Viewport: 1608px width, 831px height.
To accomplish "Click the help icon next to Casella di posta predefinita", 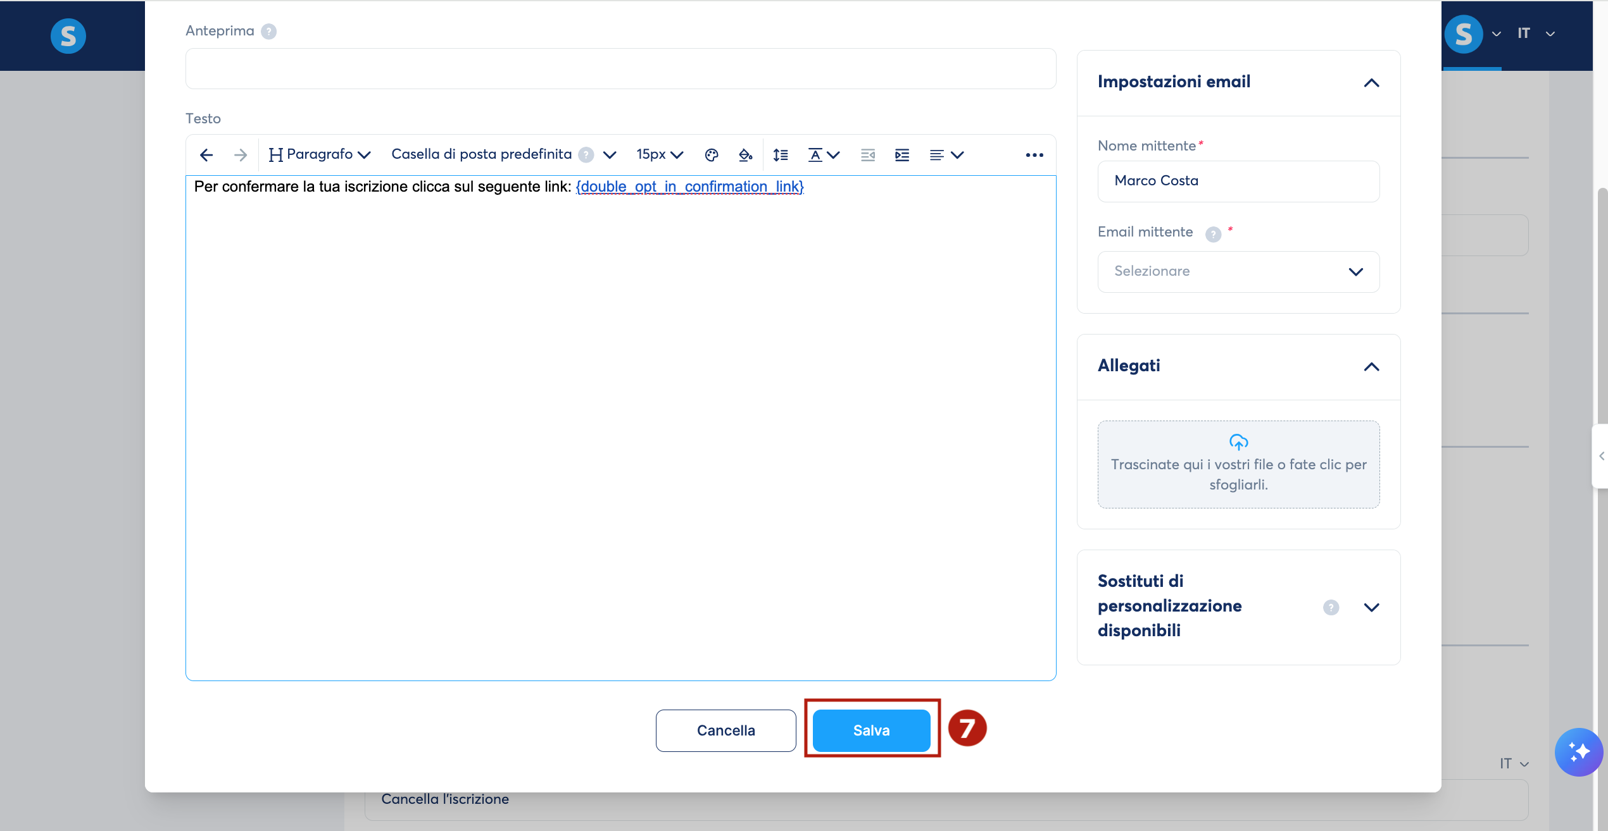I will point(586,155).
